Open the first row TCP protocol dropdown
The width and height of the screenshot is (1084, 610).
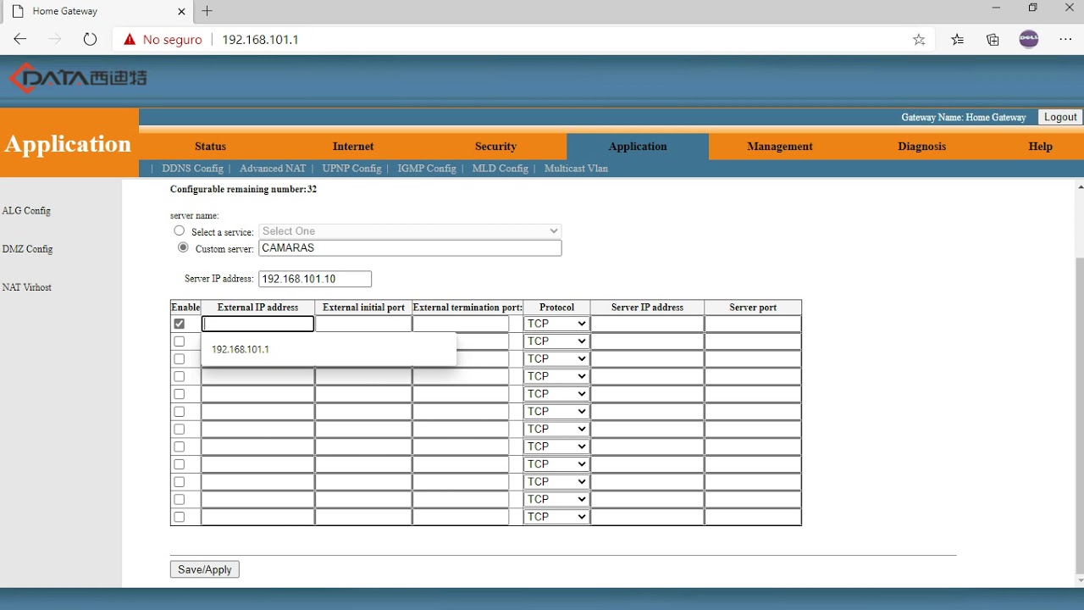[556, 324]
